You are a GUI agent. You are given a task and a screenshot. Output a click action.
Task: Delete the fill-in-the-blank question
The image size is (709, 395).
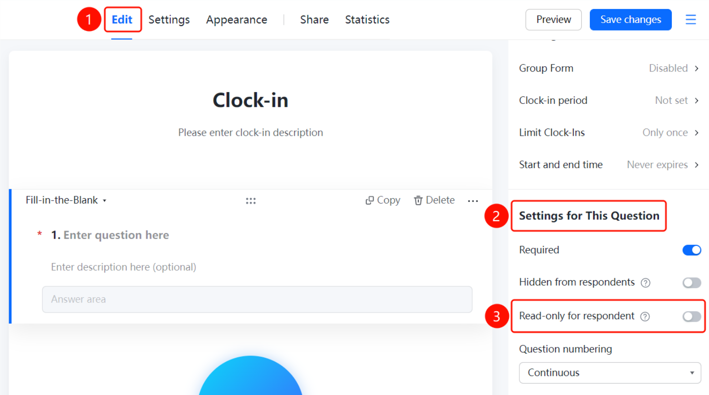tap(434, 200)
